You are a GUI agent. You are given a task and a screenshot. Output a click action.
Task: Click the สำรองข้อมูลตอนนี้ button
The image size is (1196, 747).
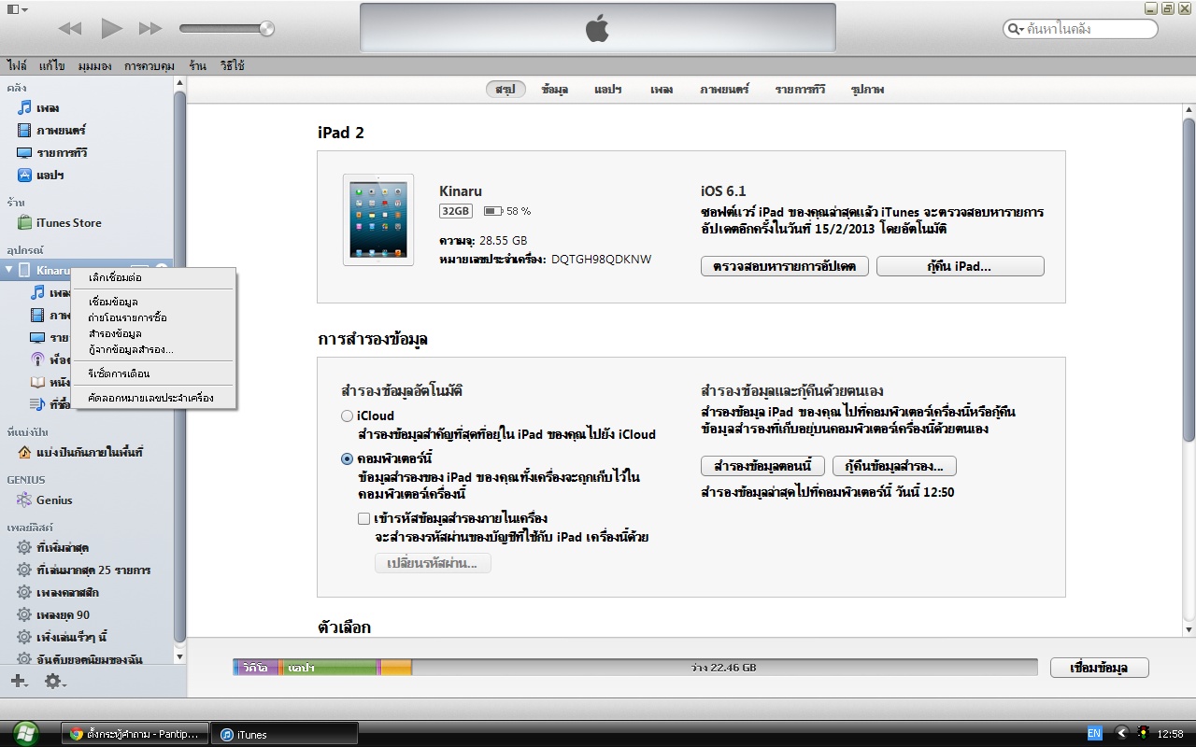coord(762,466)
